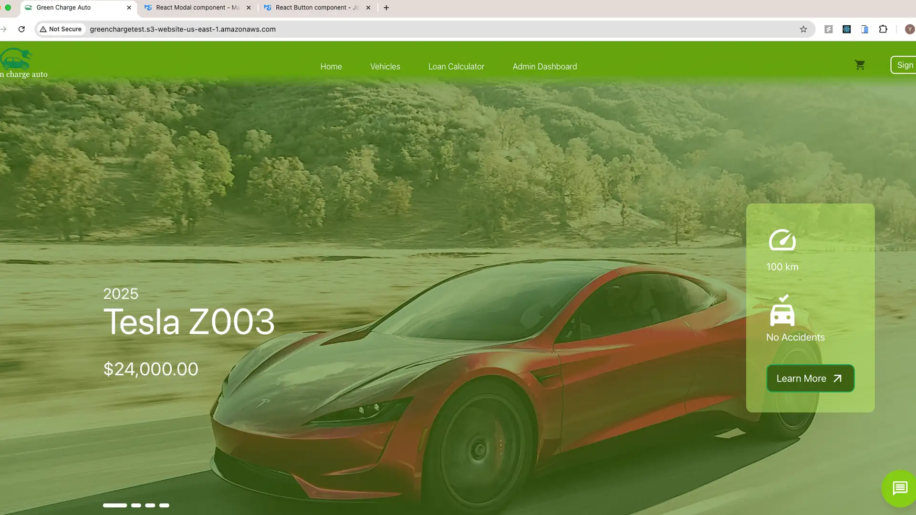This screenshot has height=515, width=916.
Task: Open the shopping cart icon
Action: 860,65
